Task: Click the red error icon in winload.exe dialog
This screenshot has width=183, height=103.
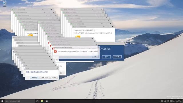Action: 55,51
